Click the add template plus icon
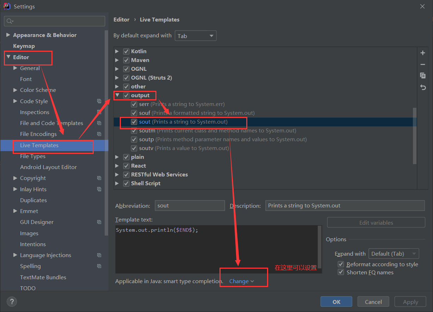Image resolution: width=433 pixels, height=312 pixels. (423, 53)
